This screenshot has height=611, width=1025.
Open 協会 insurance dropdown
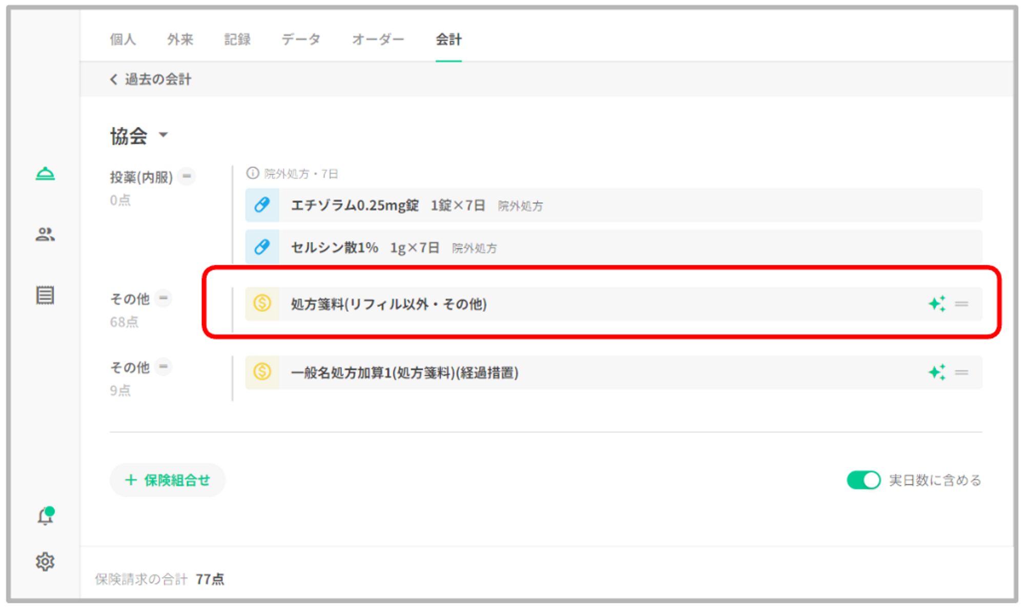[x=163, y=135]
